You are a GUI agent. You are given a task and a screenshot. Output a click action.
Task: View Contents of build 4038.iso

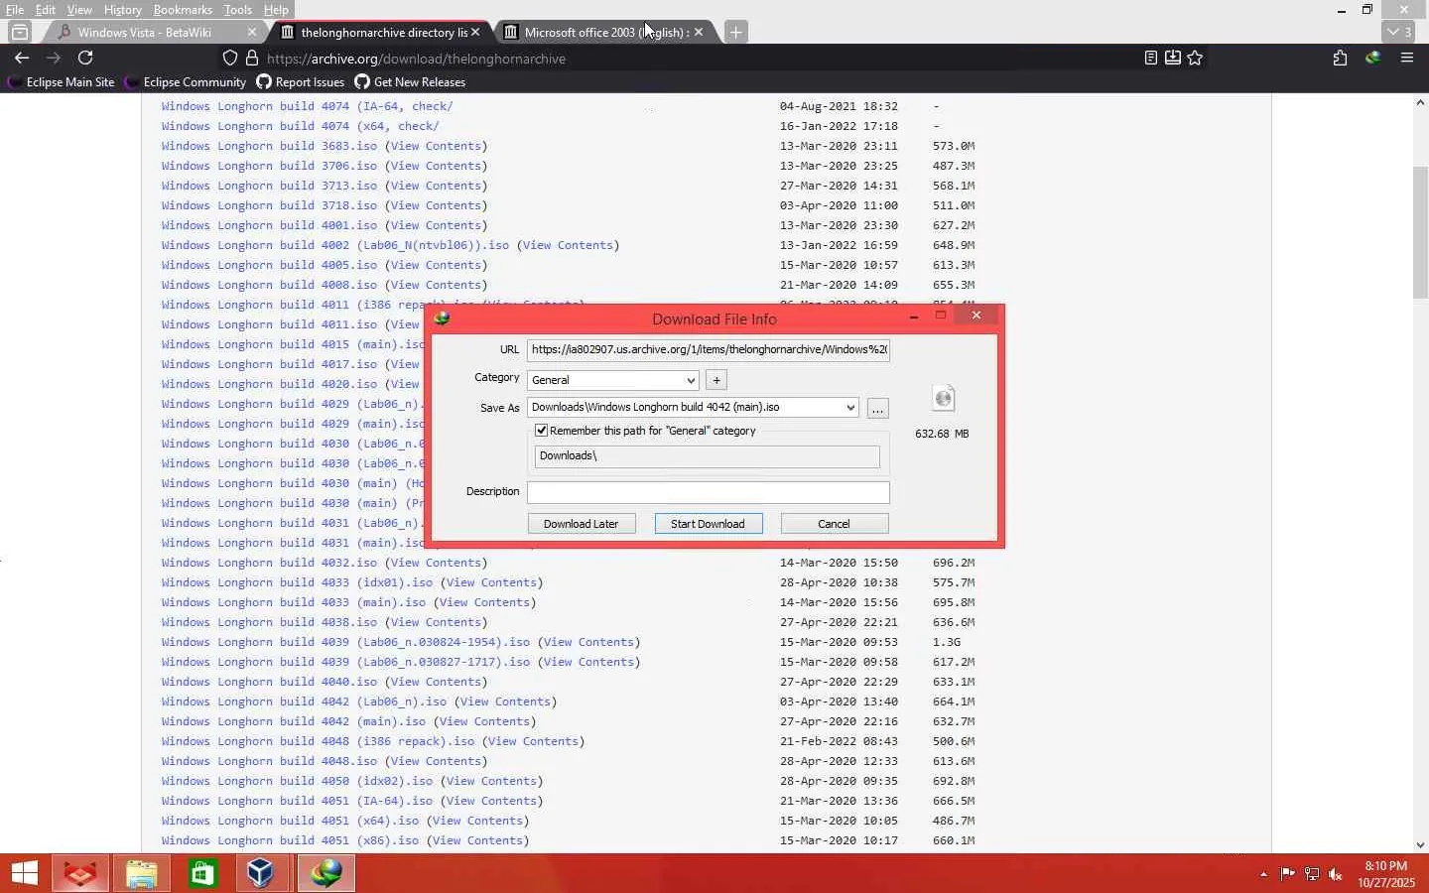click(436, 622)
